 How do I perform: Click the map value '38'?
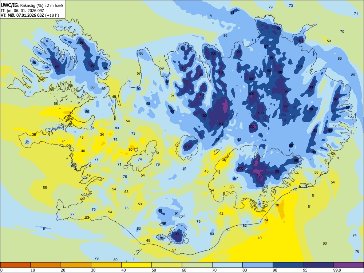coord(34,135)
